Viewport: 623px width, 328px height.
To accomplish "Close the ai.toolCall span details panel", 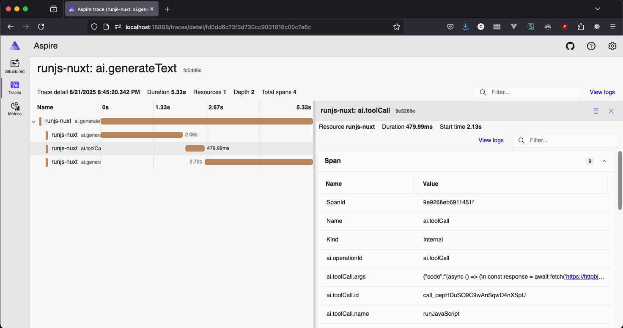I will pos(611,111).
